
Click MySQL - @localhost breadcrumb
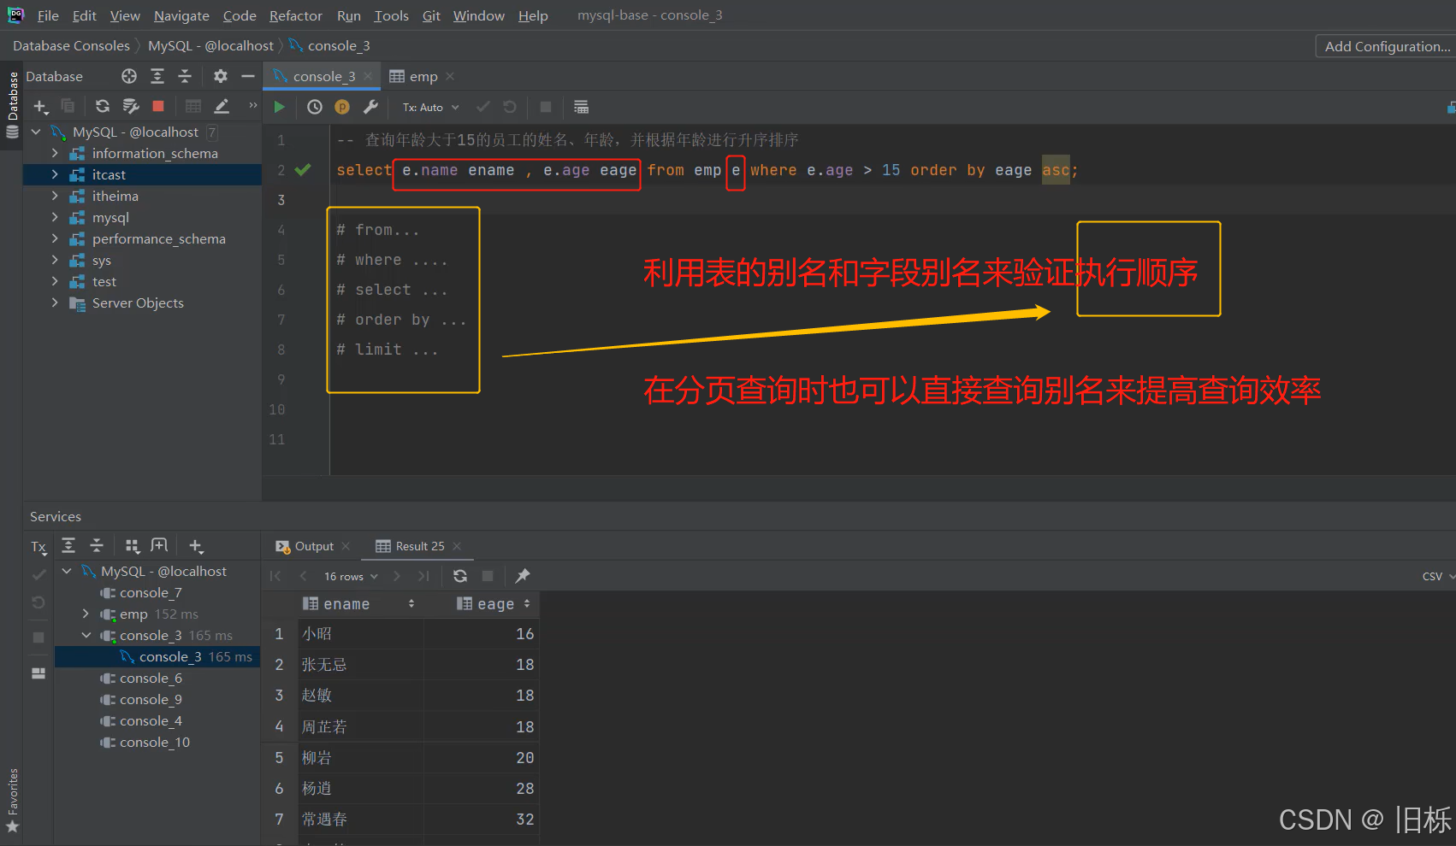click(210, 45)
